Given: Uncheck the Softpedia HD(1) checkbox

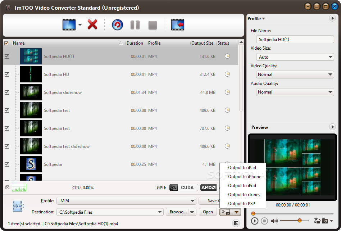Looking at the screenshot, I should coord(7,56).
